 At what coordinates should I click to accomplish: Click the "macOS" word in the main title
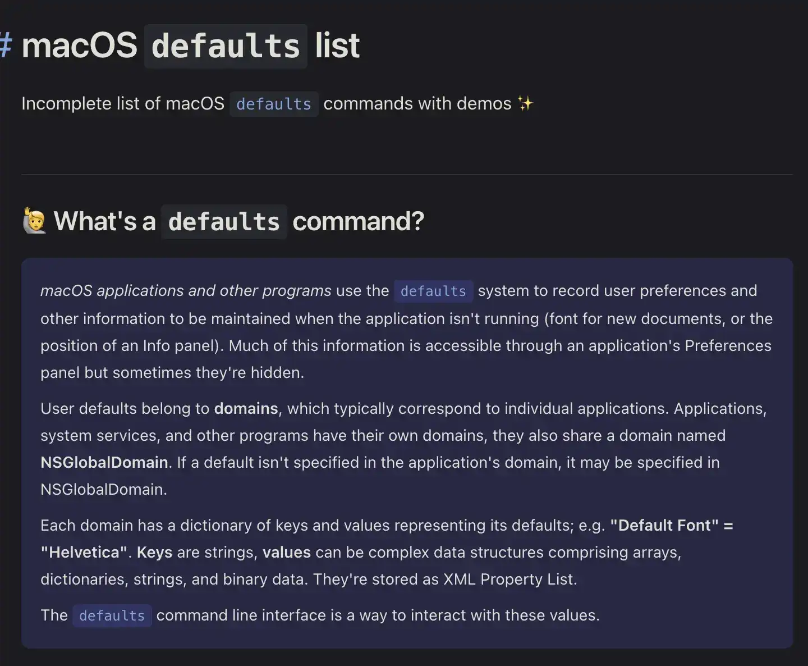tap(79, 45)
